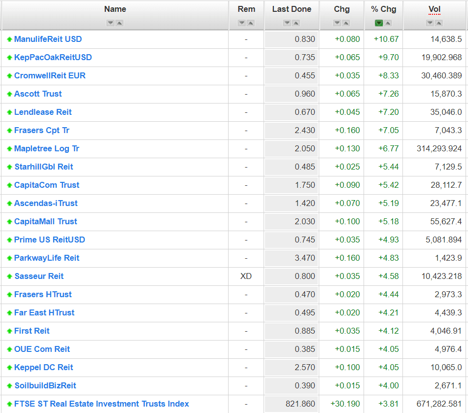Sort Vol column descending arrow
Image resolution: width=468 pixels, height=413 pixels.
(x=430, y=23)
